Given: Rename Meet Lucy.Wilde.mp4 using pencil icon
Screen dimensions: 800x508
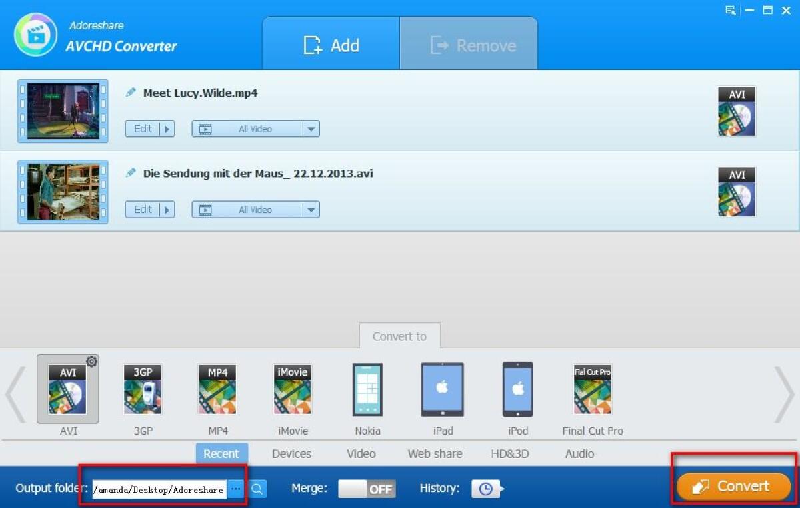Looking at the screenshot, I should [x=131, y=93].
